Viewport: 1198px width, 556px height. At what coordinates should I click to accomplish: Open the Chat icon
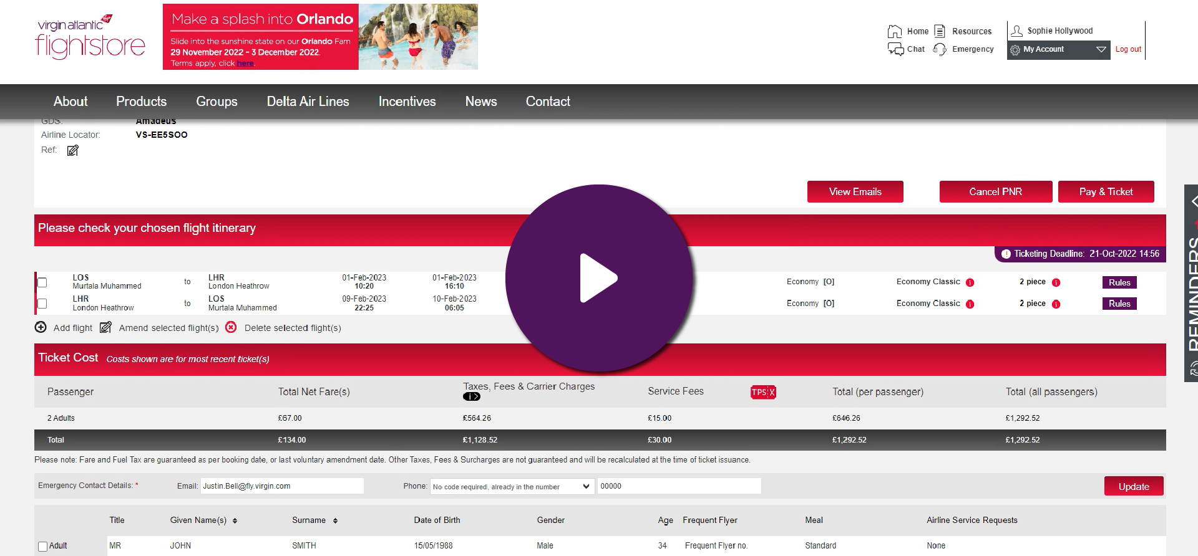(x=895, y=49)
